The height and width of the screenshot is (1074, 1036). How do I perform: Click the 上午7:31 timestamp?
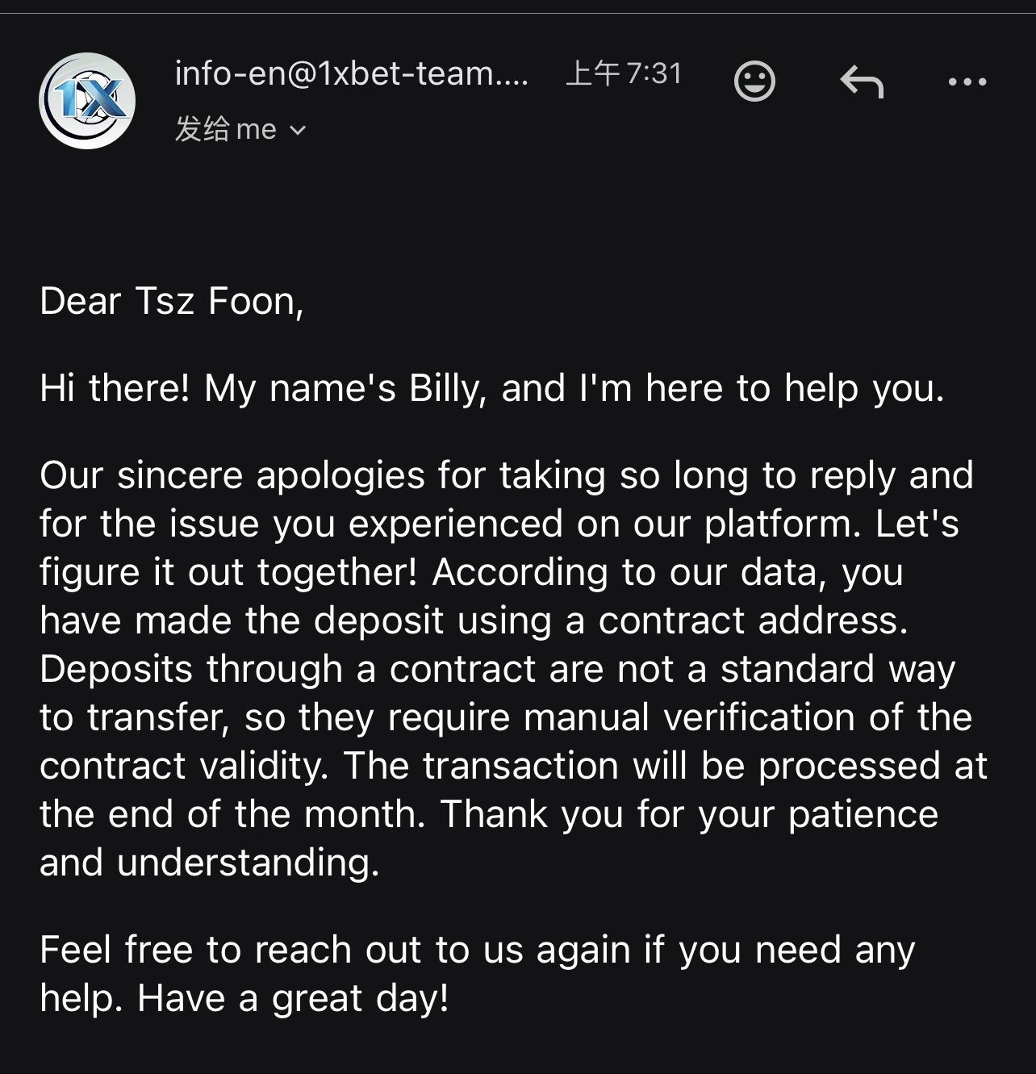click(x=624, y=74)
